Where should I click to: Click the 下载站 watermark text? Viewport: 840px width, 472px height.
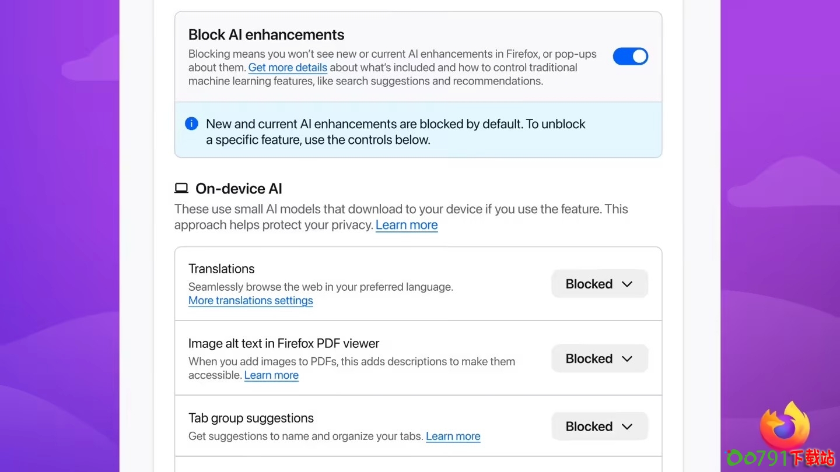(812, 458)
